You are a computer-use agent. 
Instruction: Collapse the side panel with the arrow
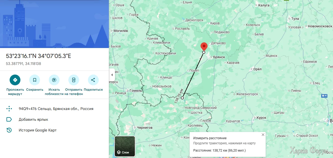pos(112,75)
